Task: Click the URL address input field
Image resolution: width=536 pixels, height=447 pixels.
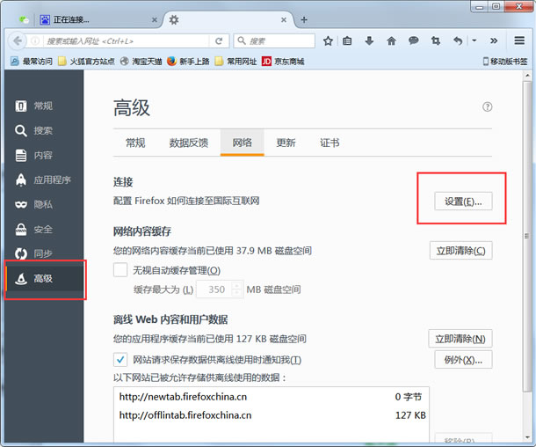Action: pyautogui.click(x=123, y=40)
